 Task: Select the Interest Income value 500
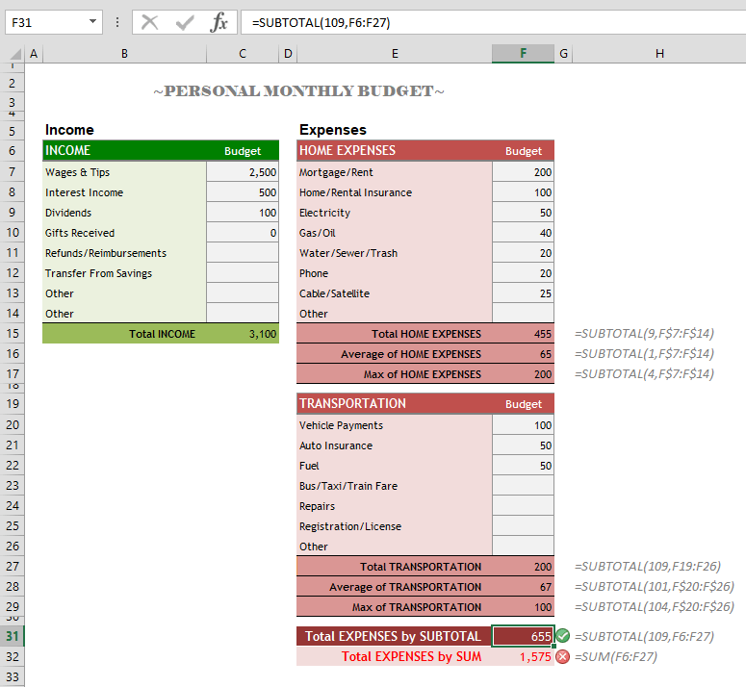coord(243,192)
